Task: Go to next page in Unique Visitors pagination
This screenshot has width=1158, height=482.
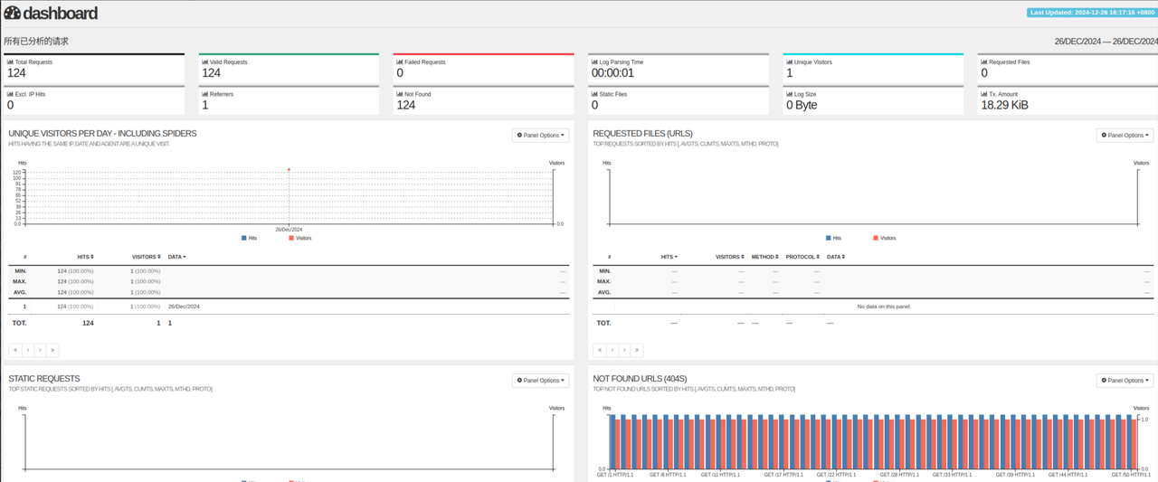Action: pos(41,350)
